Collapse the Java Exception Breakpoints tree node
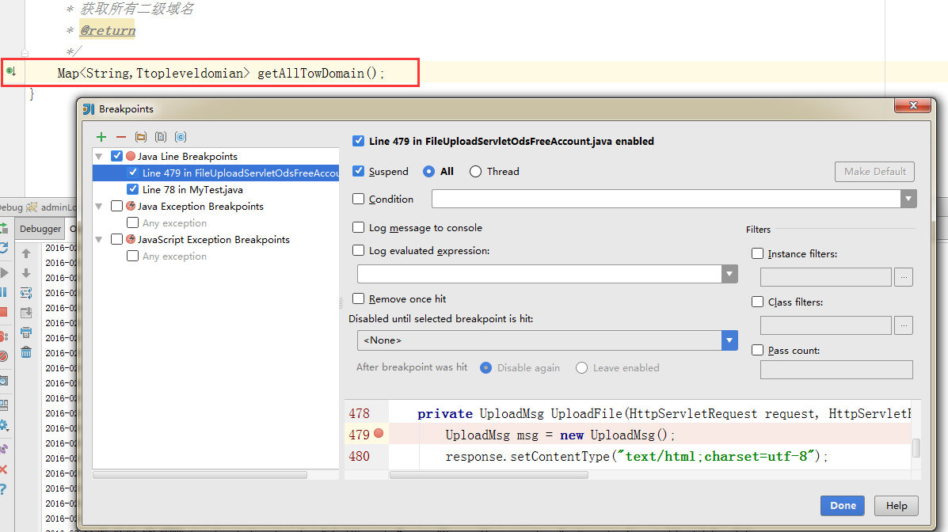 (x=98, y=207)
